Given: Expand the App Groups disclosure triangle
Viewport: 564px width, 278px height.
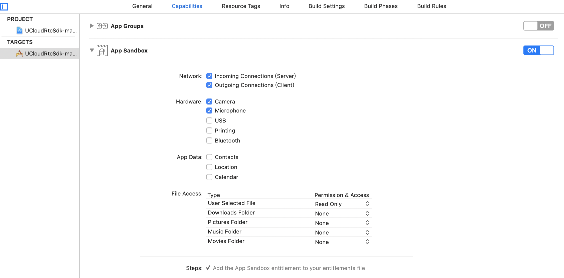Looking at the screenshot, I should point(92,26).
